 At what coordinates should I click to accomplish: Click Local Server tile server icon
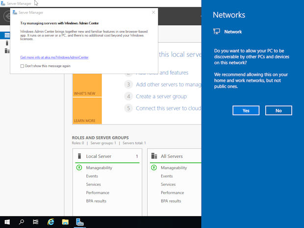[79, 156]
